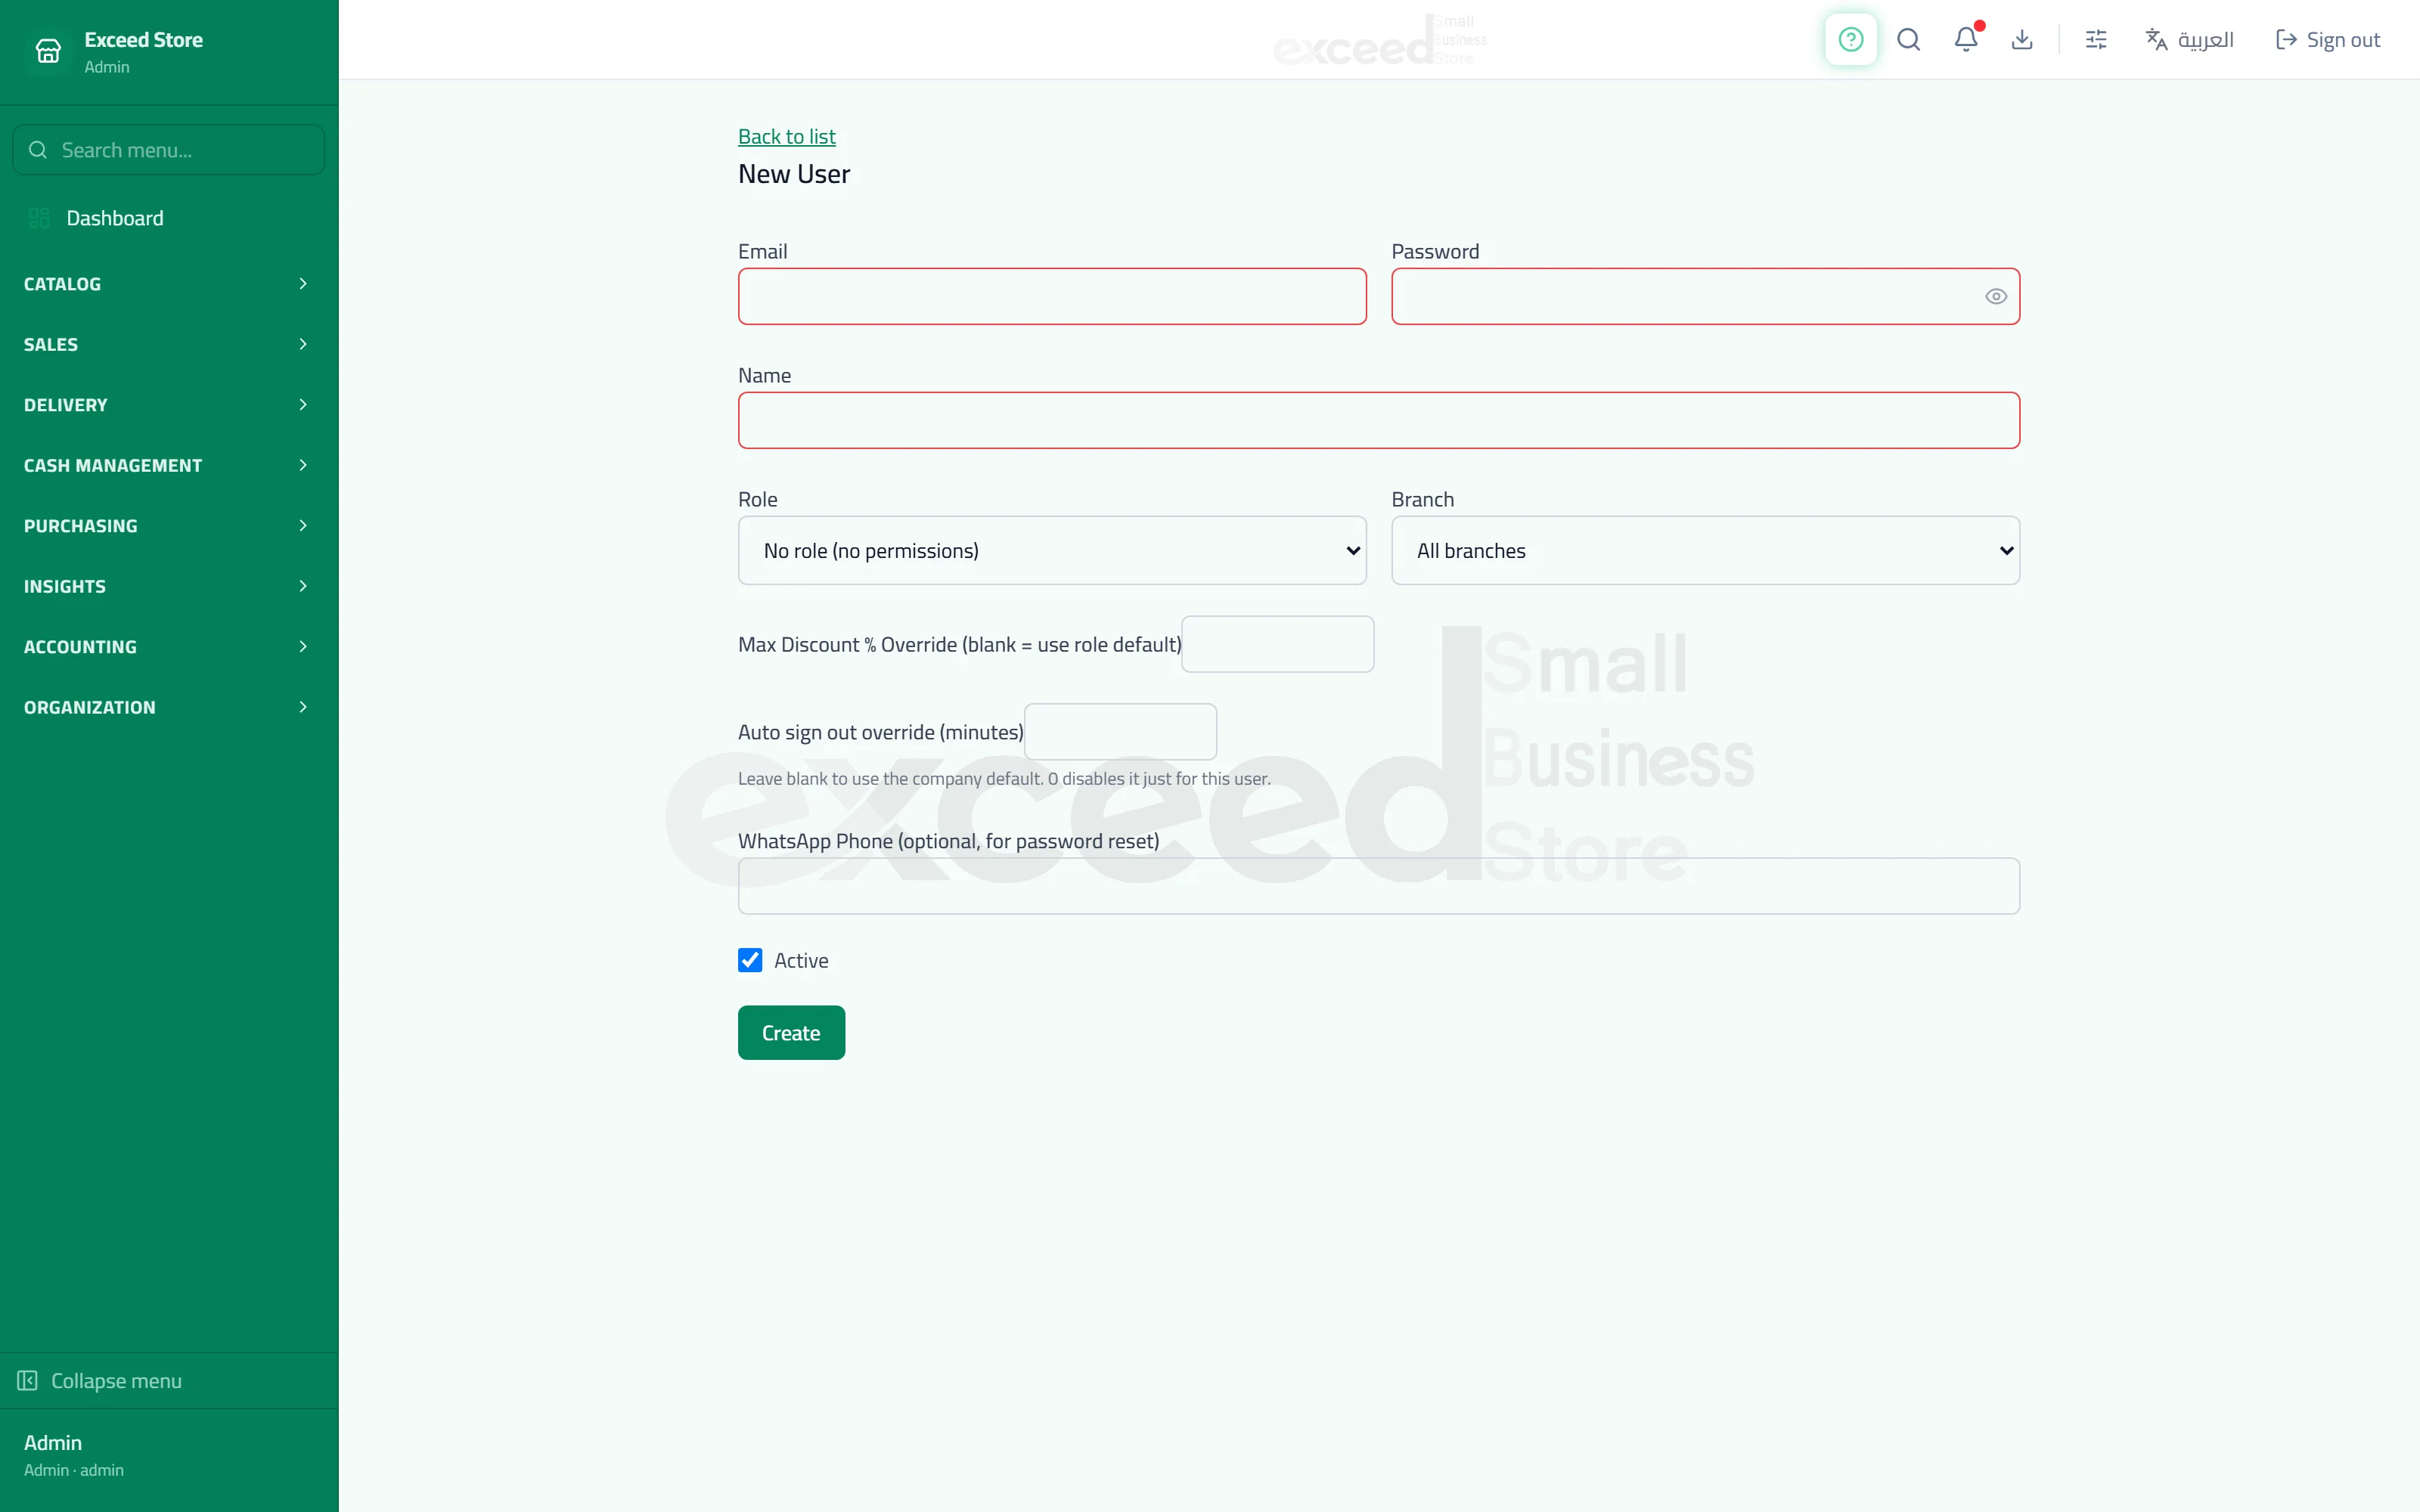Click the Search menu box

168,150
